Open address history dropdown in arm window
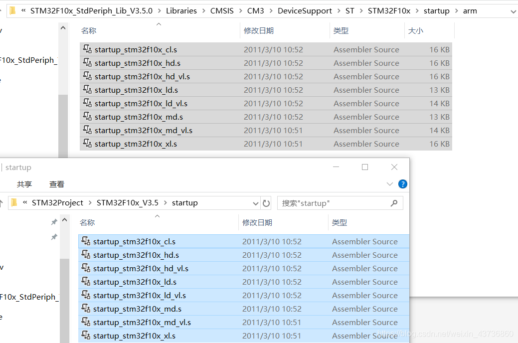518x343 pixels. [x=513, y=11]
